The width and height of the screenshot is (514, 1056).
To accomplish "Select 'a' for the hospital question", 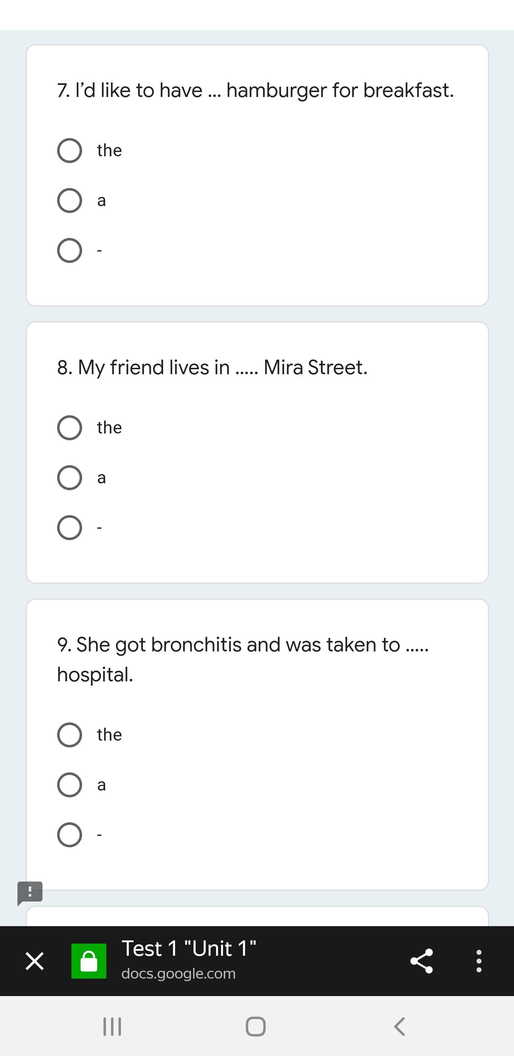I will pyautogui.click(x=69, y=785).
